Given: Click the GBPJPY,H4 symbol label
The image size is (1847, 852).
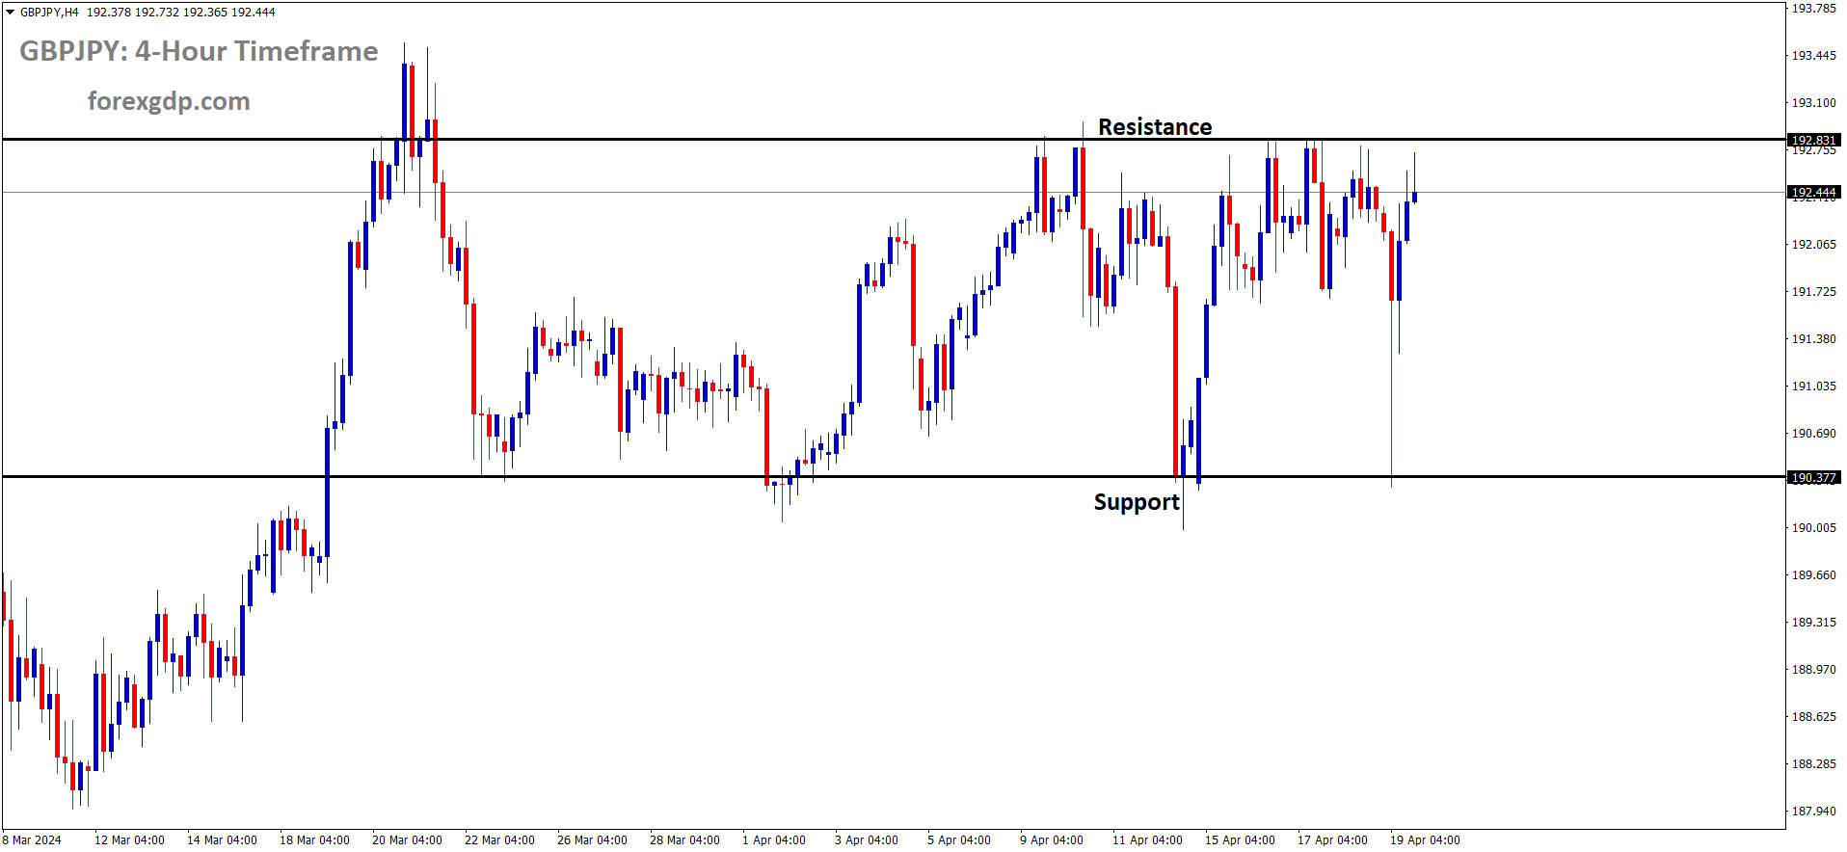Looking at the screenshot, I should (49, 13).
